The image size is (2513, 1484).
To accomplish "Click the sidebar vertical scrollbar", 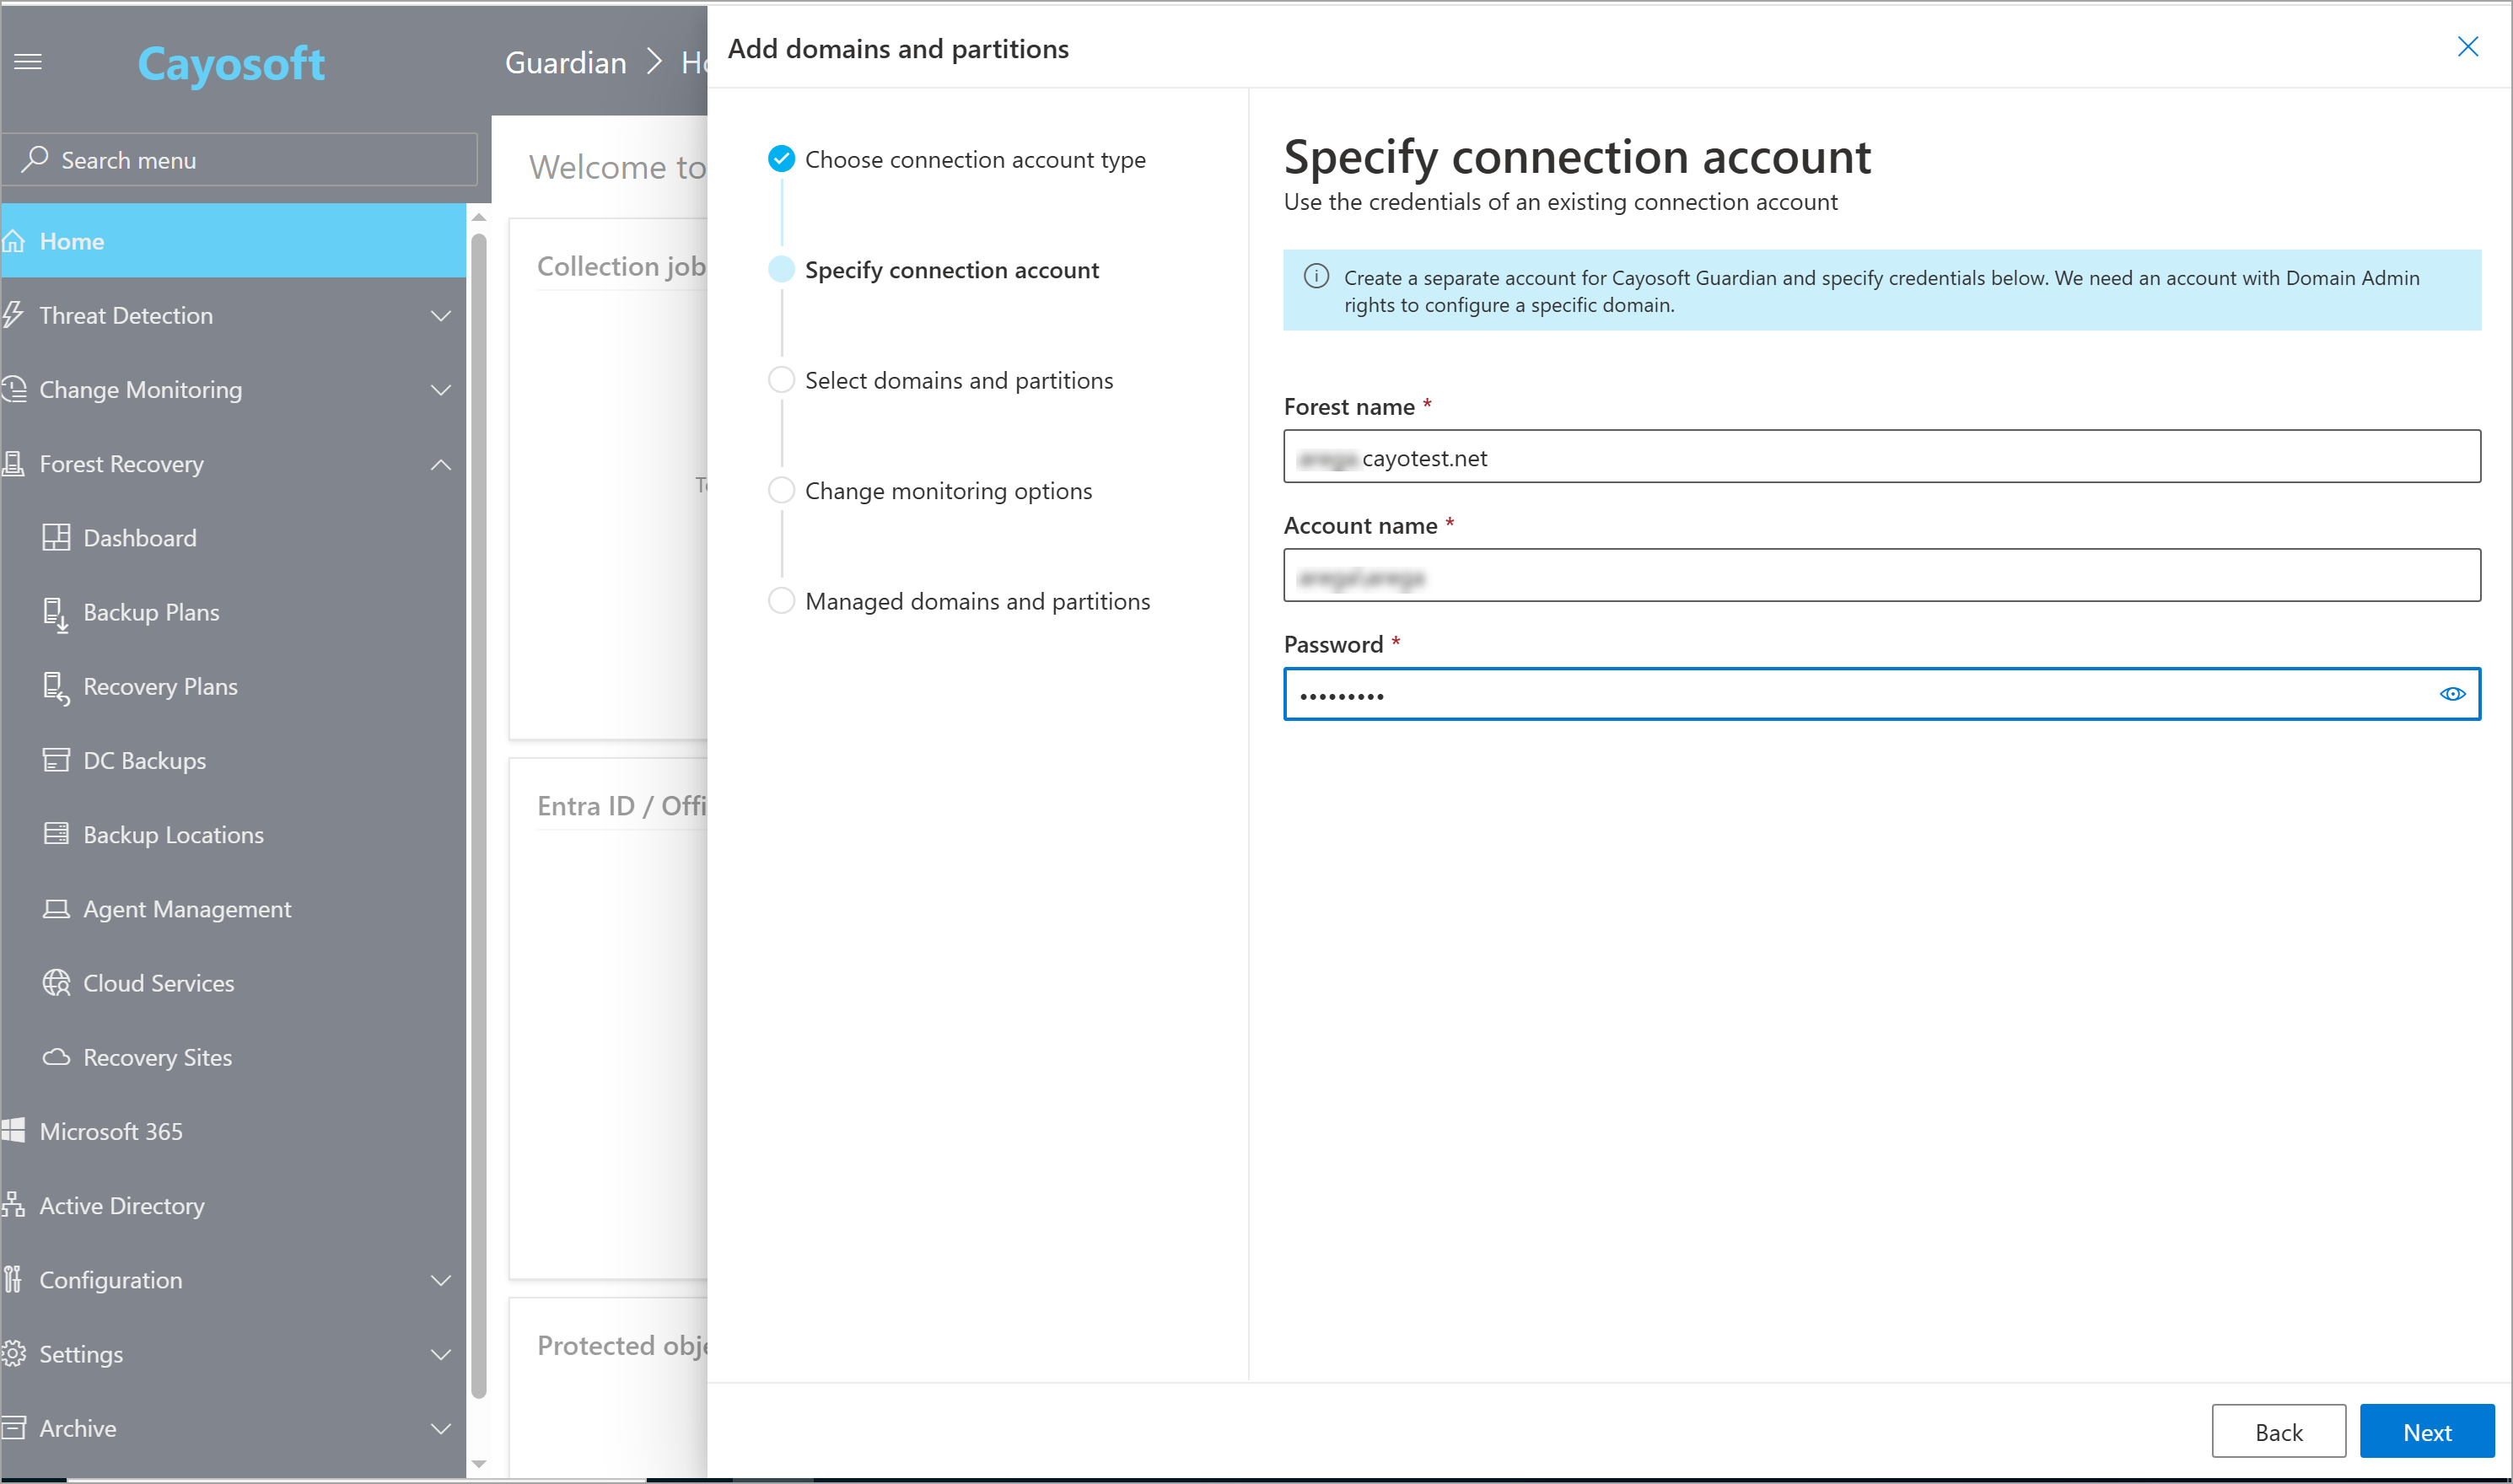I will point(478,800).
